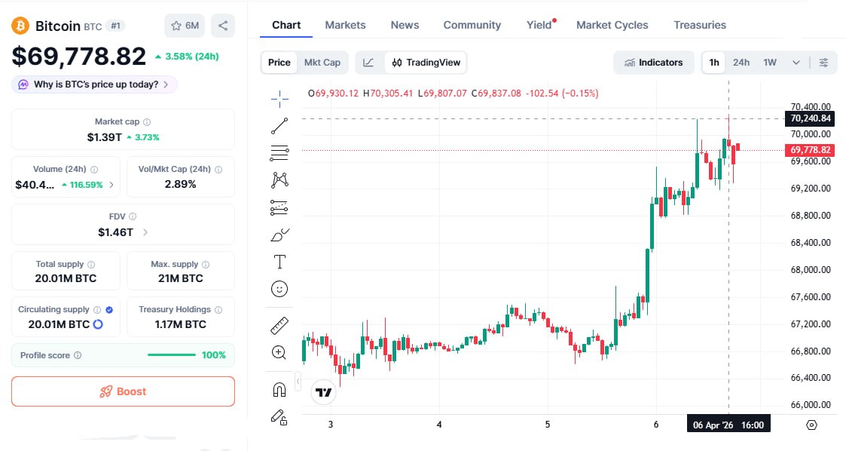Expand the Volume (24h) details arrow
The height and width of the screenshot is (451, 846).
pos(111,185)
